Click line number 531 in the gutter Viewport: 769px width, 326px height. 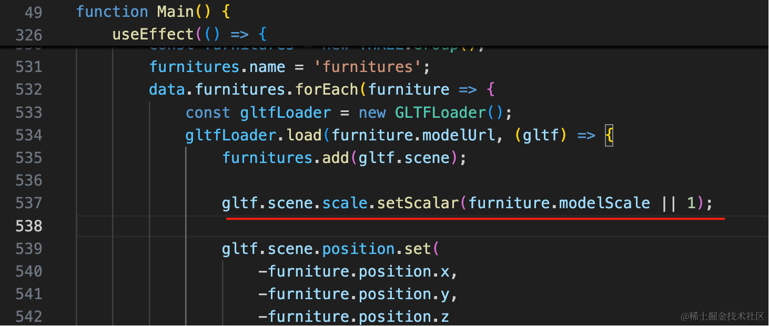(28, 67)
